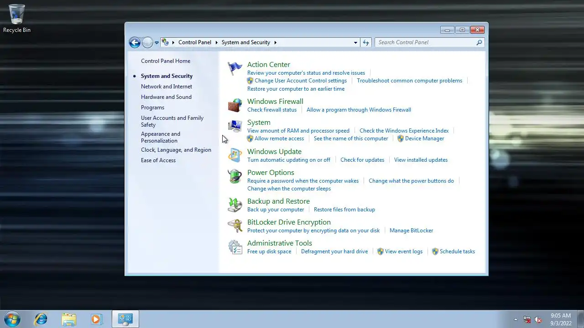The height and width of the screenshot is (328, 584).
Task: Open Device Manager link
Action: [424, 138]
